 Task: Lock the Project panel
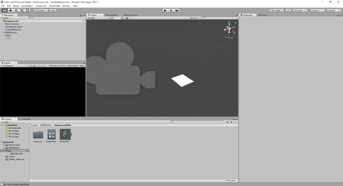pos(233,119)
